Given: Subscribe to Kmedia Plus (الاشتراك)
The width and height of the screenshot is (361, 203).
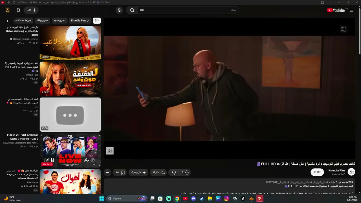Looking at the screenshot, I should (317, 172).
